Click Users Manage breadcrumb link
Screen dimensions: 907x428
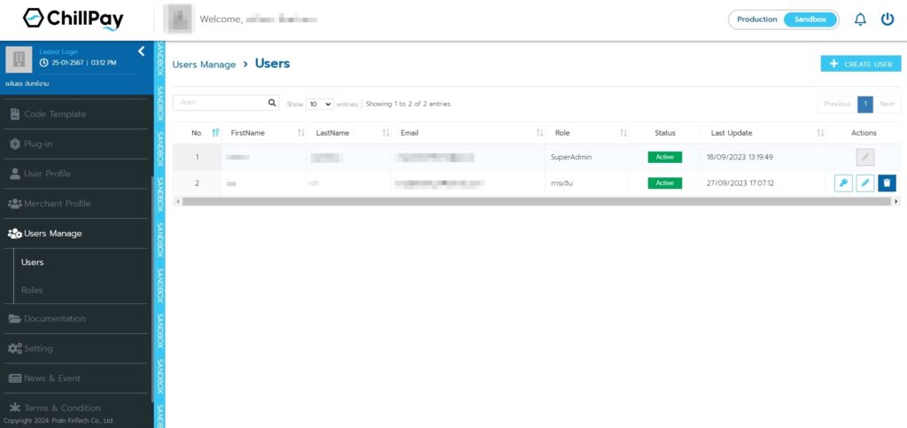pos(205,65)
